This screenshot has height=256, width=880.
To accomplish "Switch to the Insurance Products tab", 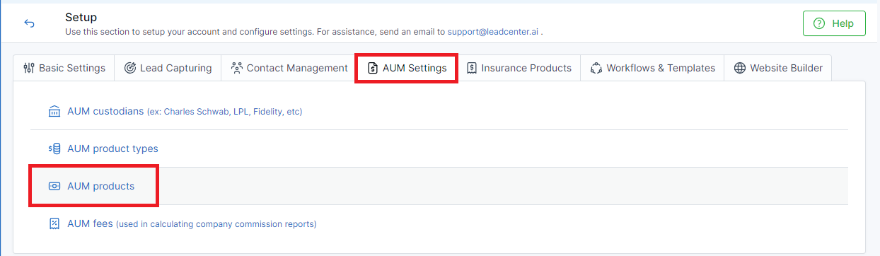I will (519, 69).
